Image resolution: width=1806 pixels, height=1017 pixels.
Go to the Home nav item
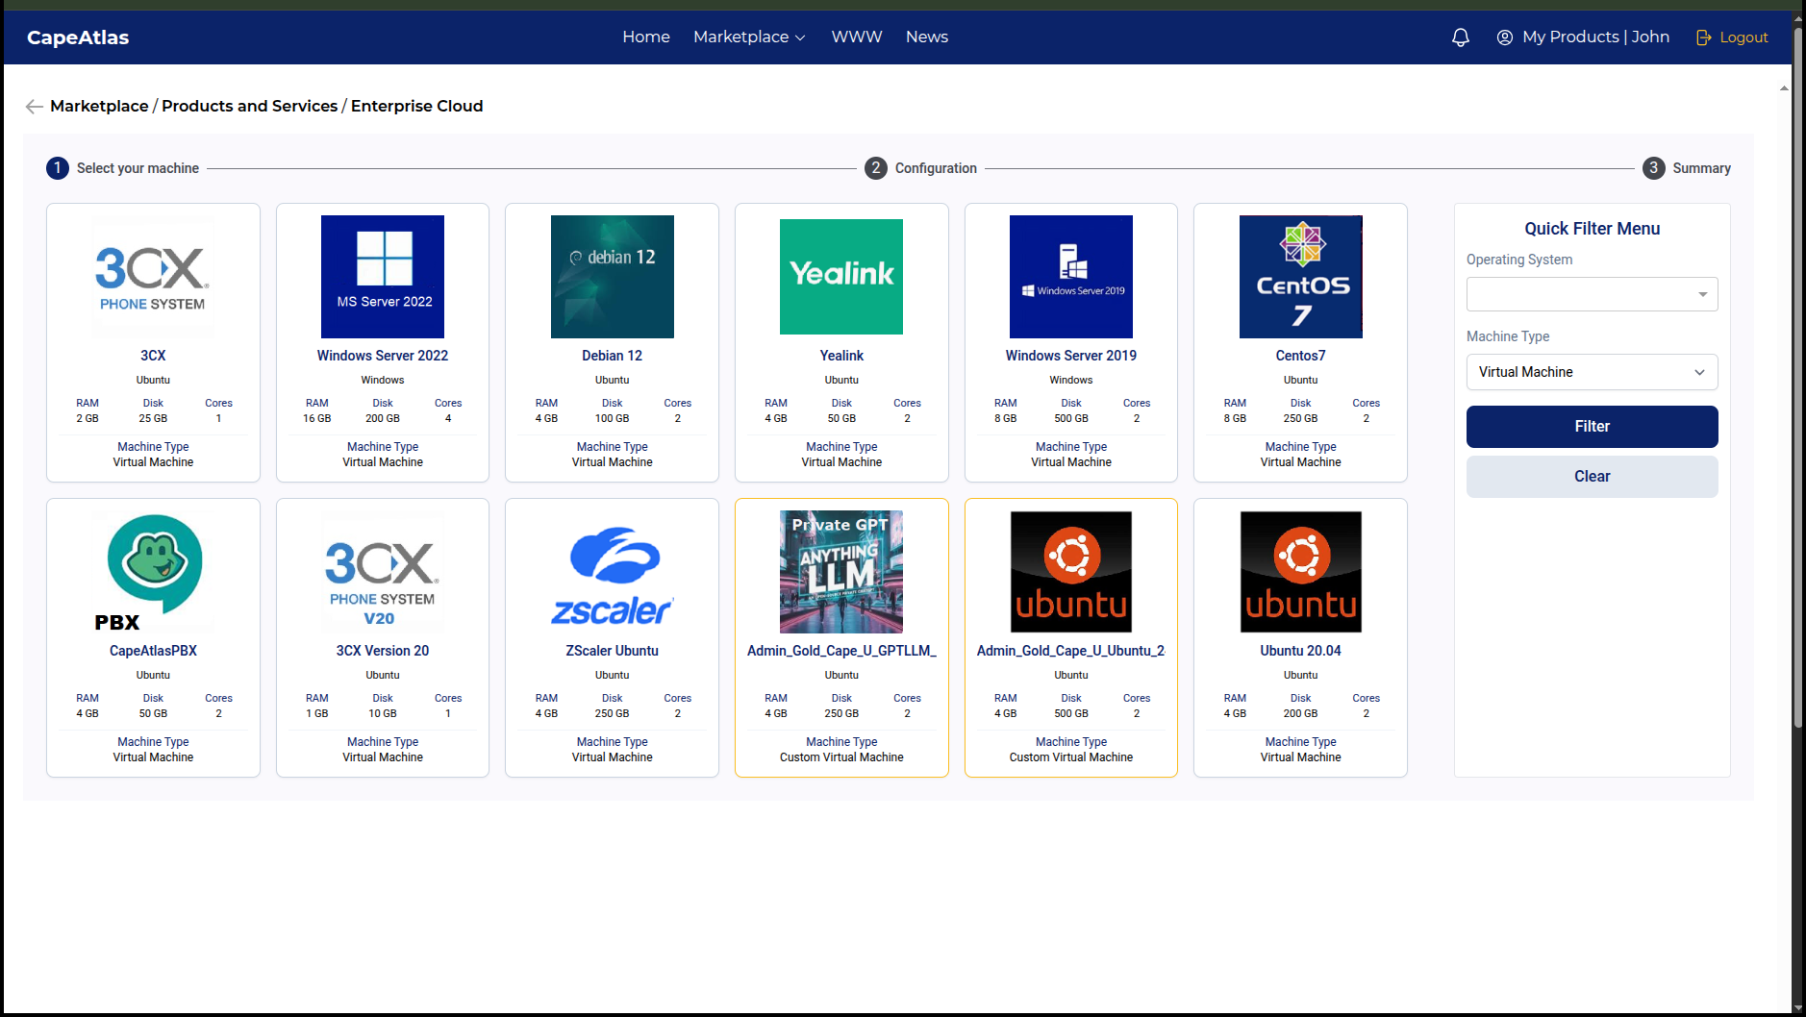tap(646, 37)
